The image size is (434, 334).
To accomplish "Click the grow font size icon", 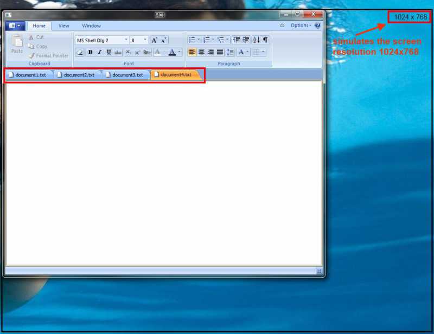I will pyautogui.click(x=154, y=40).
